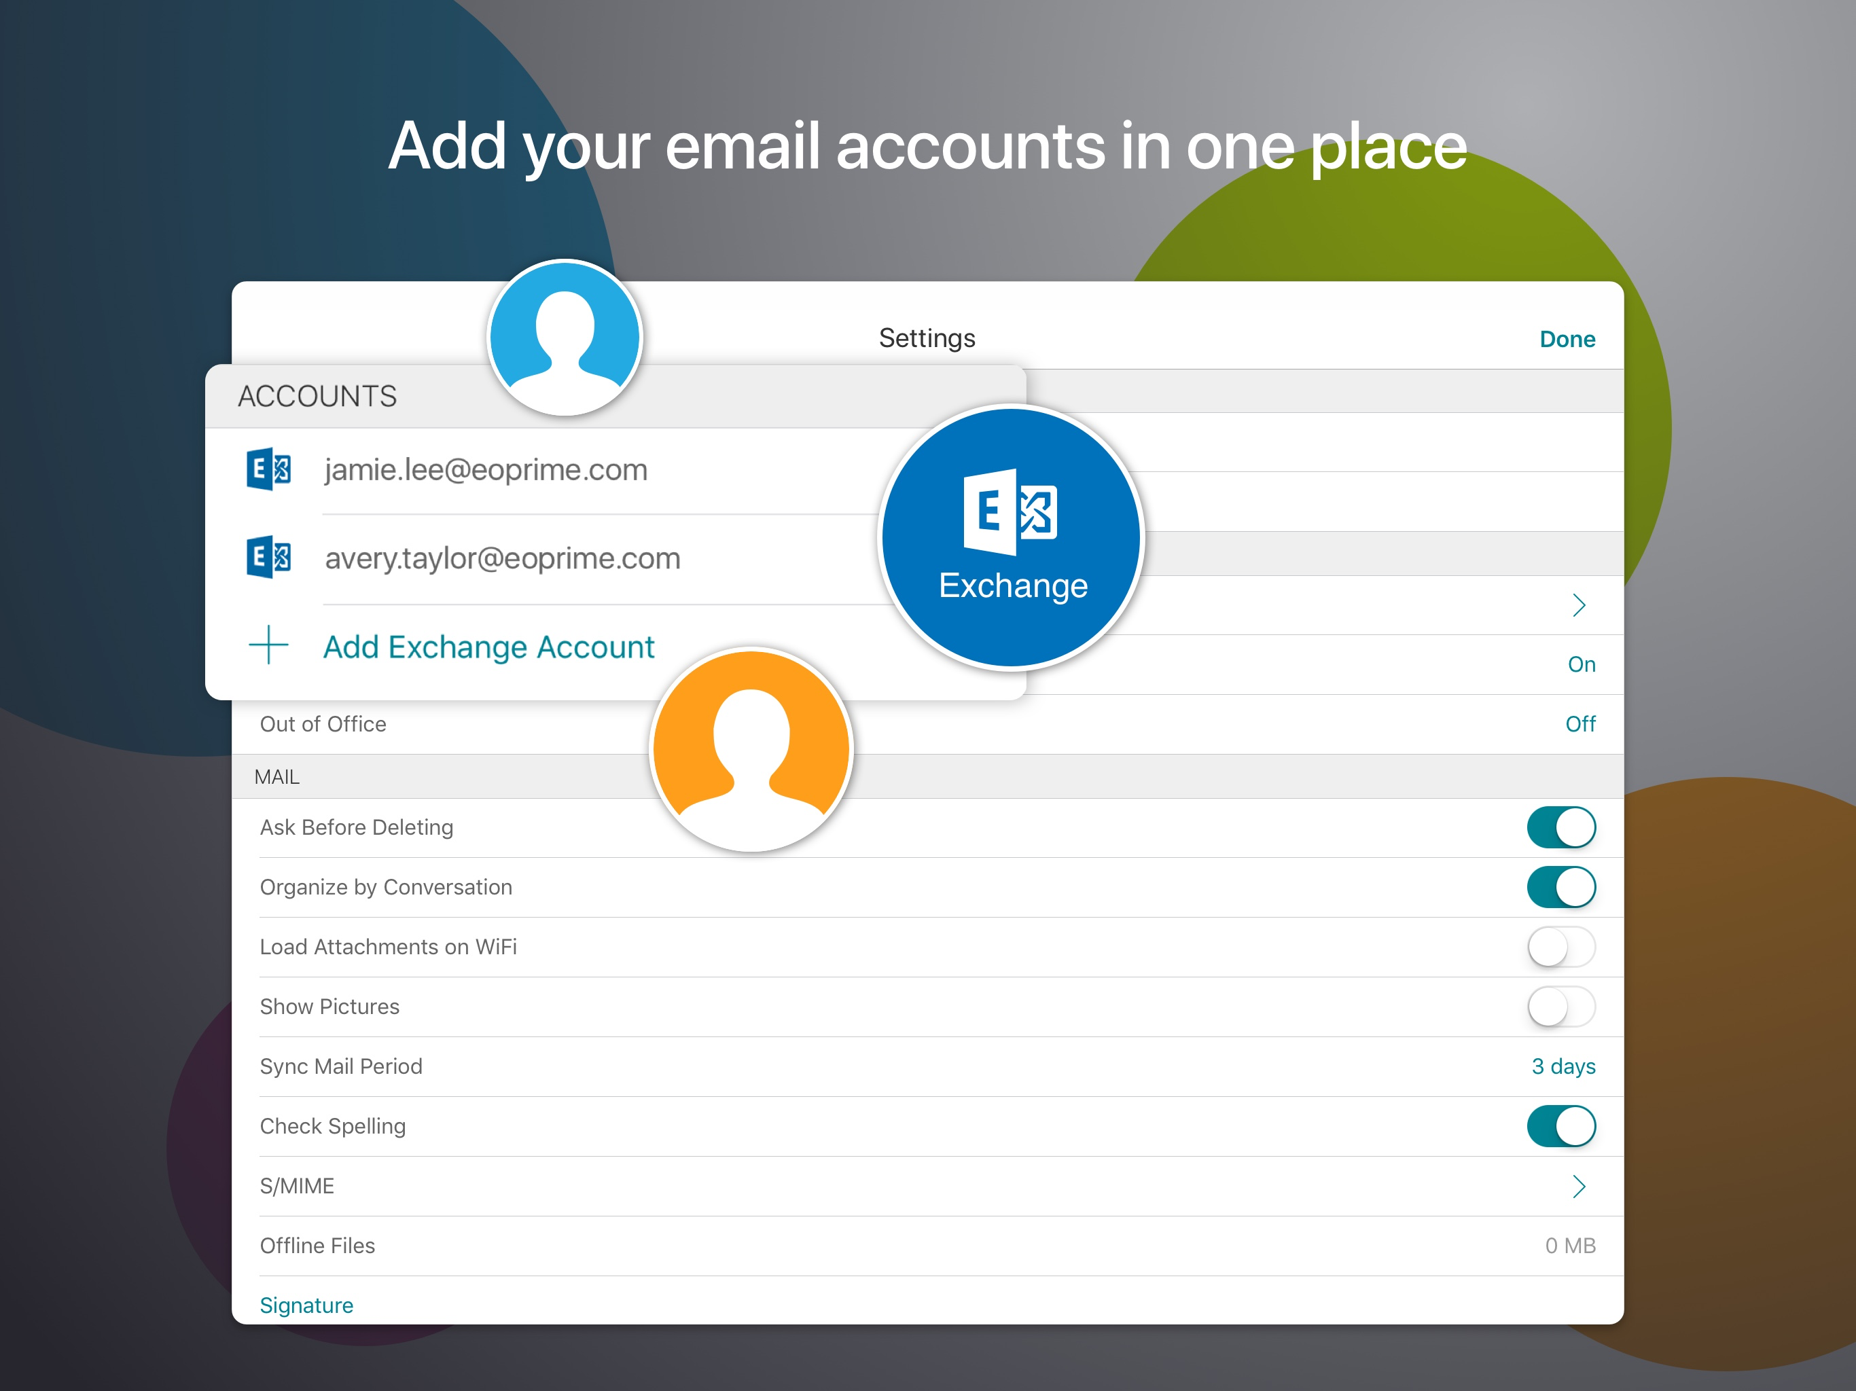Toggle the Check Spelling switch

point(1560,1126)
